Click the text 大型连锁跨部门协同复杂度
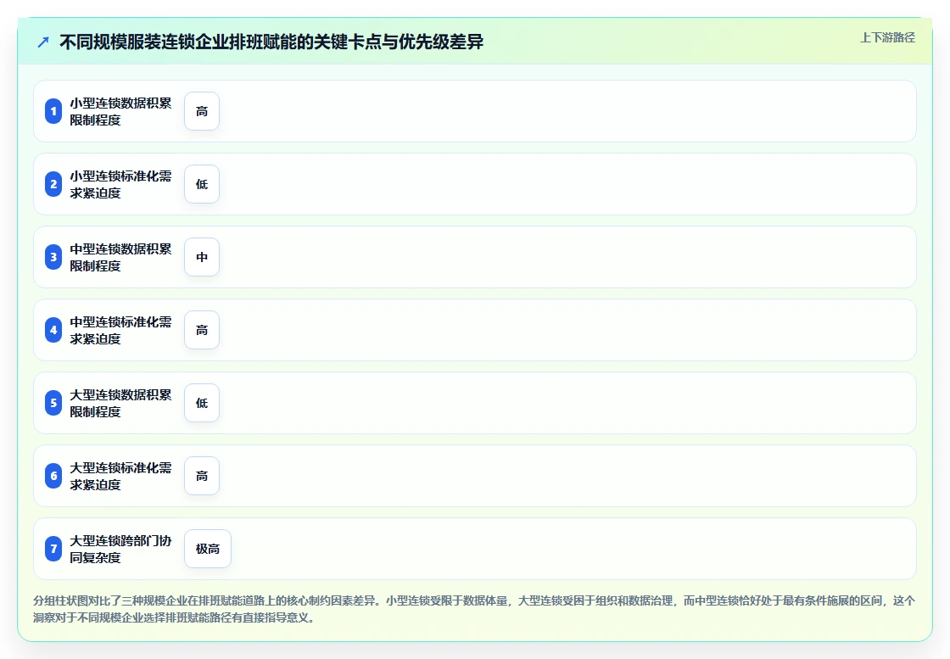950x659 pixels. click(120, 549)
